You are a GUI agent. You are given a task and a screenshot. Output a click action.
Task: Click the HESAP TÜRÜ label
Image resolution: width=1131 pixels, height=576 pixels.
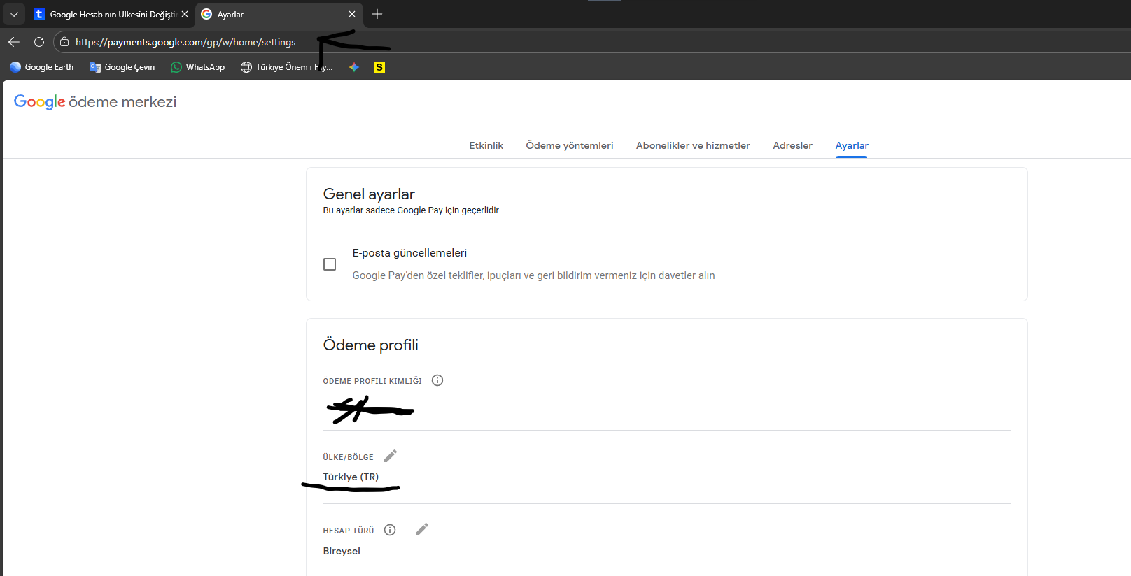349,531
